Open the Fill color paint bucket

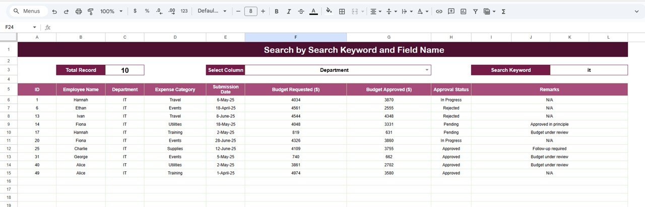point(329,11)
